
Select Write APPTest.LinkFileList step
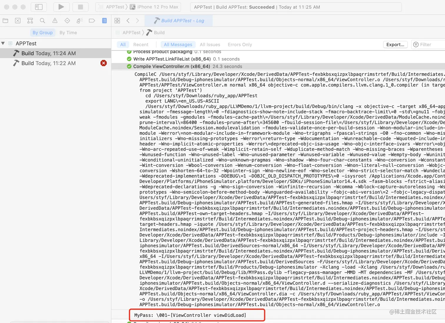(278, 59)
